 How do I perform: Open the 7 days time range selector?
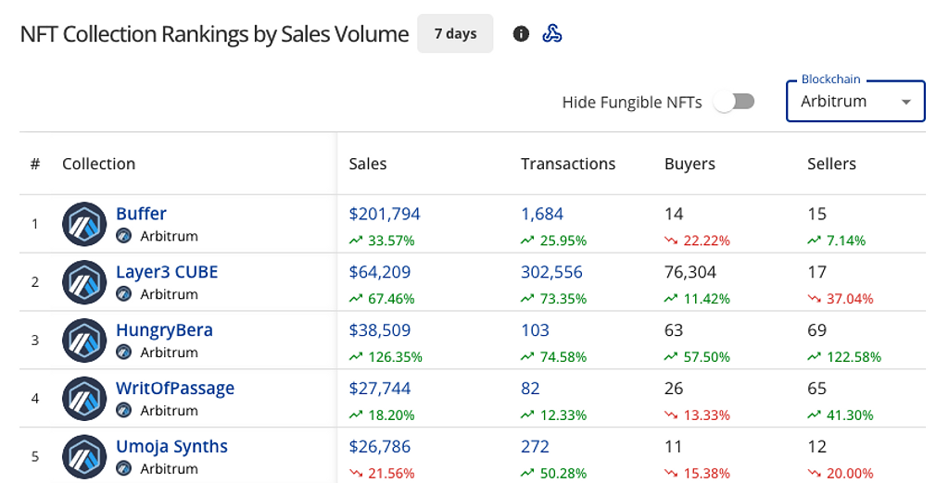[455, 34]
